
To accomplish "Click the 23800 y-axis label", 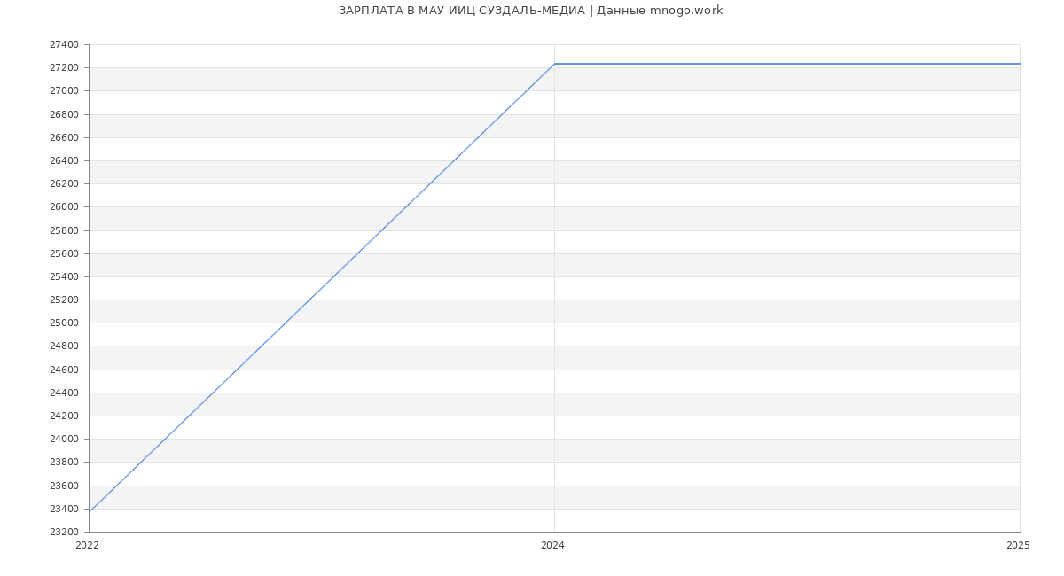I will pyautogui.click(x=64, y=463).
